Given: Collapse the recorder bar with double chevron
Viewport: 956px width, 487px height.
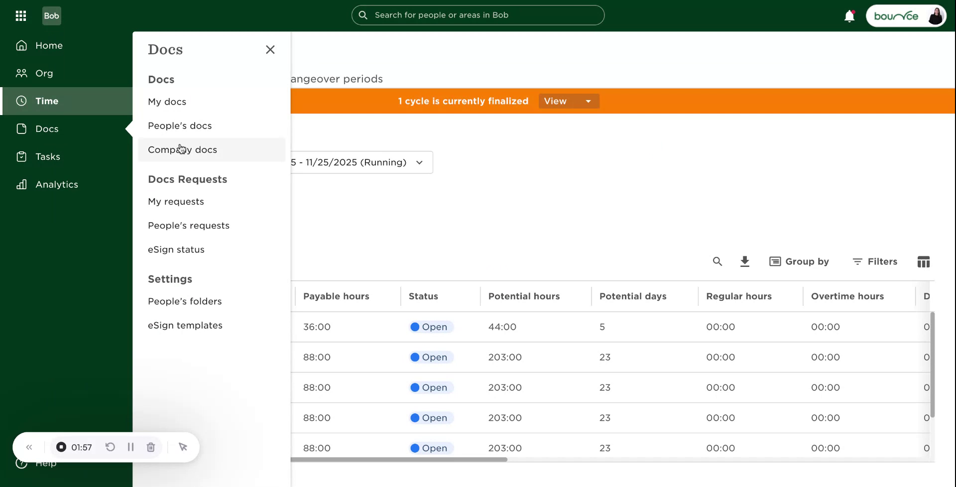Looking at the screenshot, I should pyautogui.click(x=29, y=447).
